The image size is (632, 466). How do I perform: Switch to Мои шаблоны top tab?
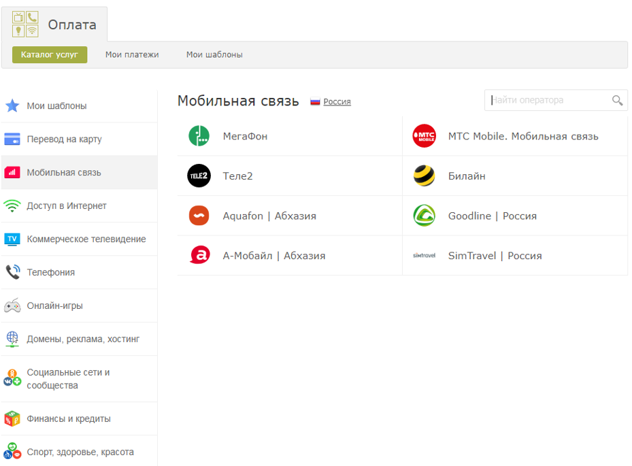tap(214, 54)
